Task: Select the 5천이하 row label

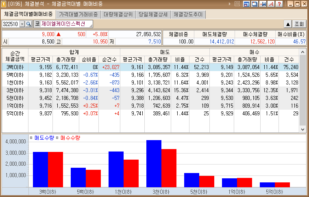Action: 15,98
